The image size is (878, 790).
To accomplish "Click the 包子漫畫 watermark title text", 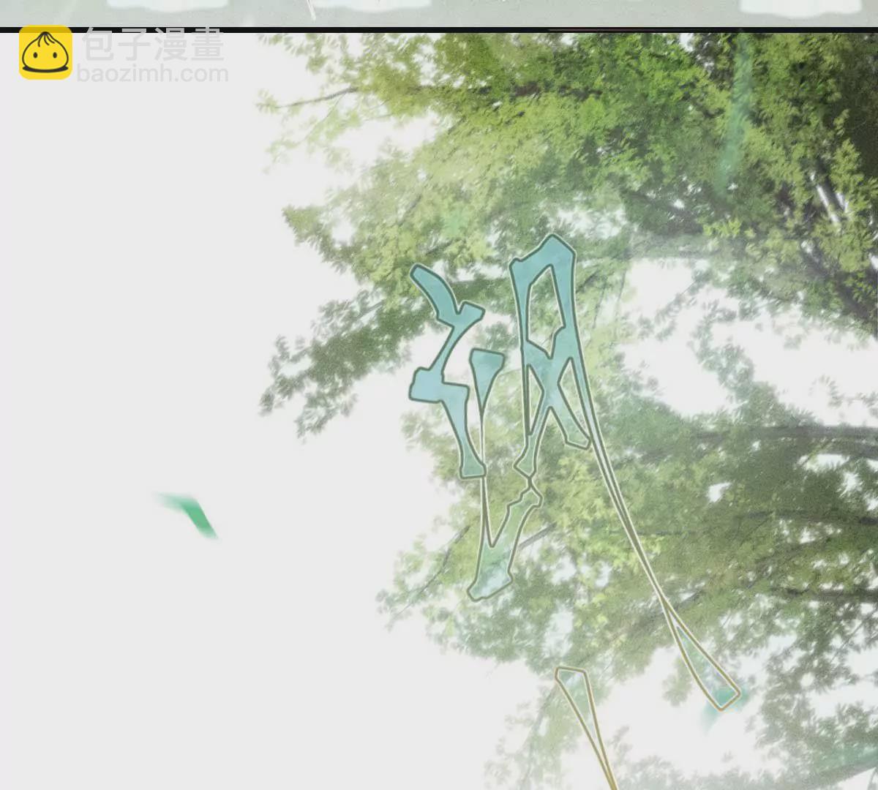I will tap(153, 45).
